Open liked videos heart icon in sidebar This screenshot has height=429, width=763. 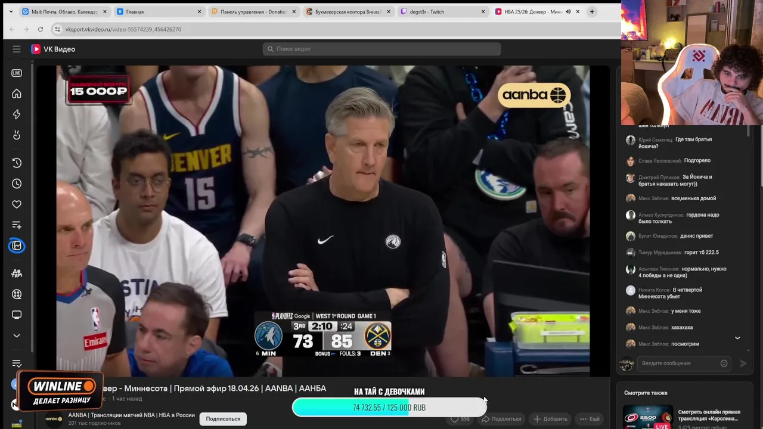pos(17,204)
